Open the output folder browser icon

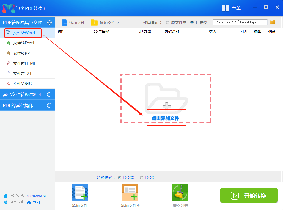pyautogui.click(x=272, y=22)
